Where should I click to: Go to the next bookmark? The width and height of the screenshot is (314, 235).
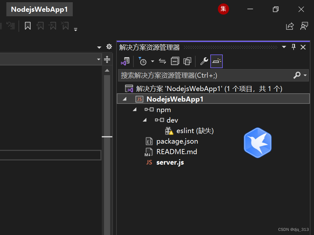[53, 26]
